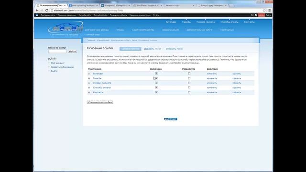Open the Контакты menu item link in the table
306x172 pixels.
[98, 92]
